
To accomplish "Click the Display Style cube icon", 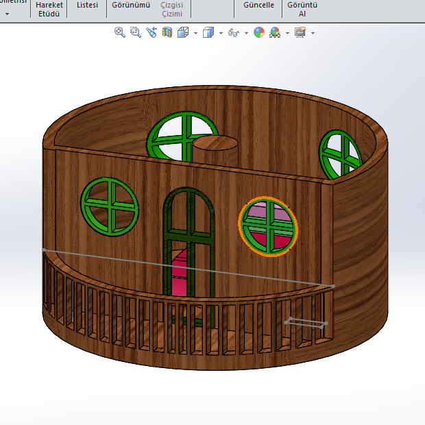I will pyautogui.click(x=208, y=32).
